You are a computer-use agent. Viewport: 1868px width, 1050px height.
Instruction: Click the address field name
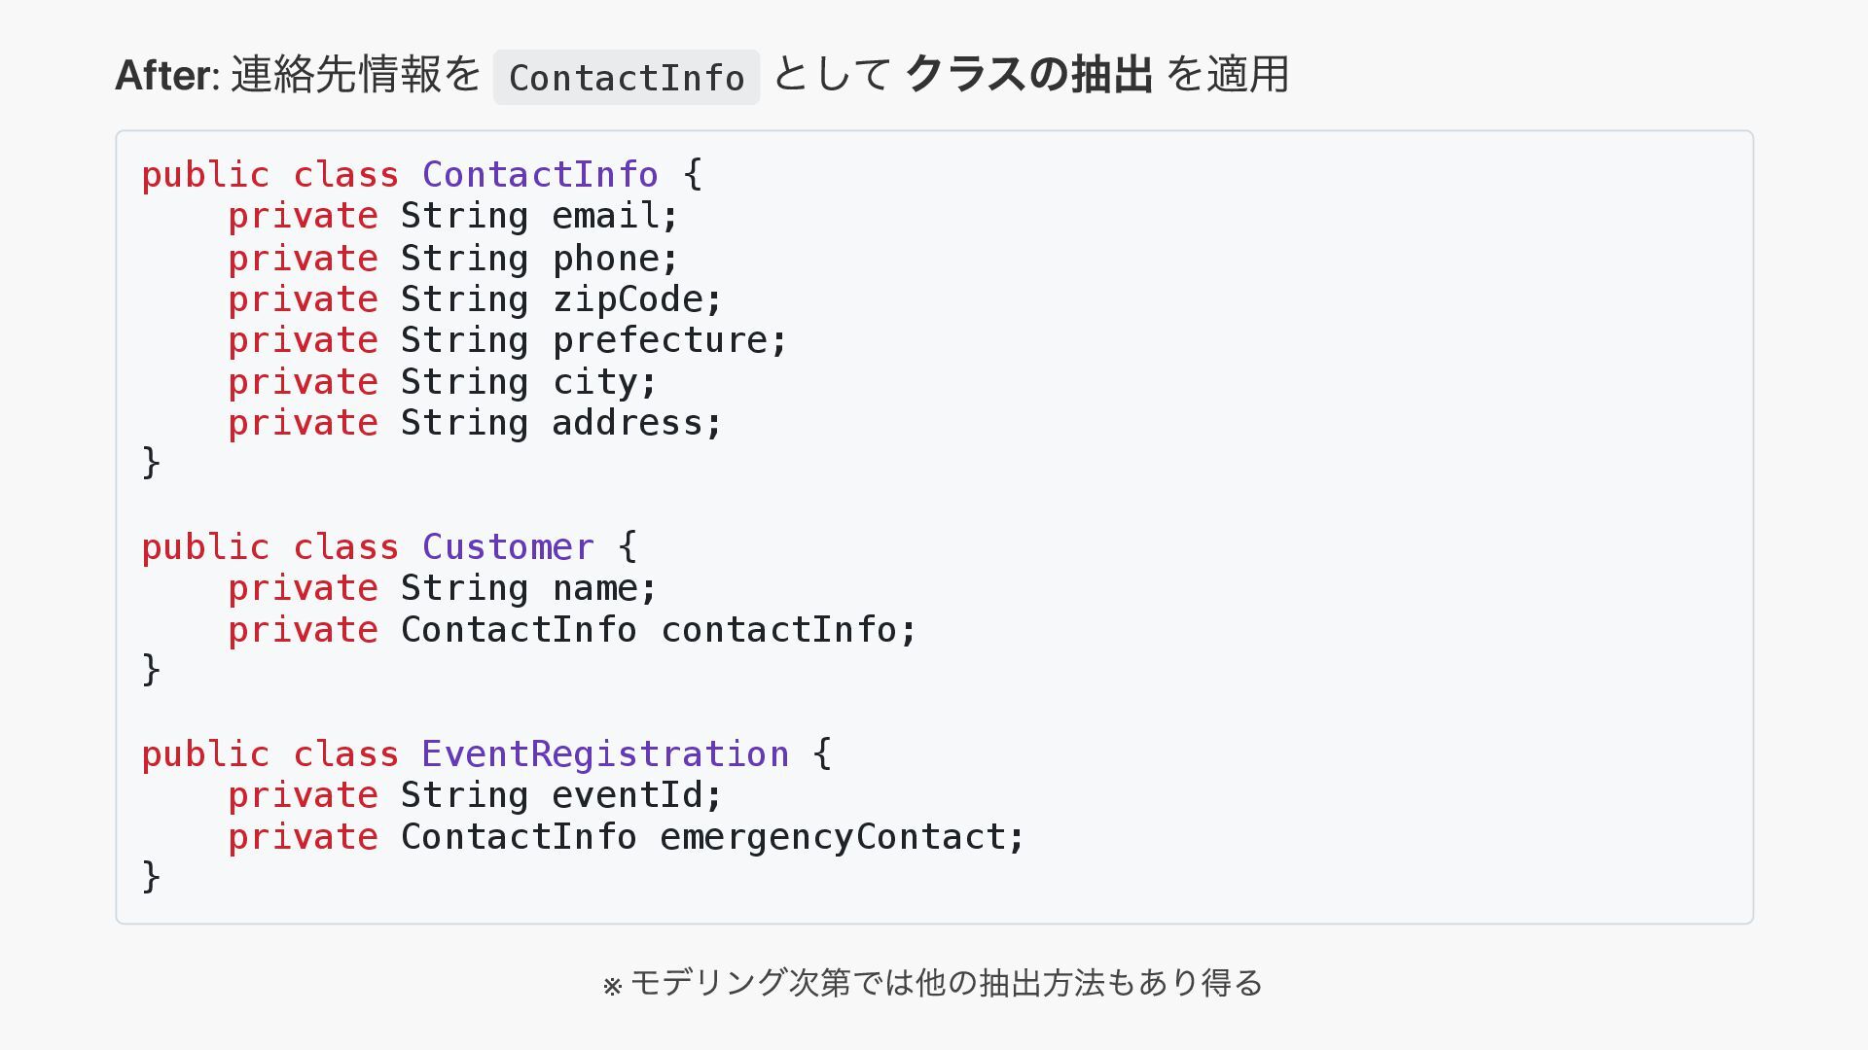coord(628,423)
